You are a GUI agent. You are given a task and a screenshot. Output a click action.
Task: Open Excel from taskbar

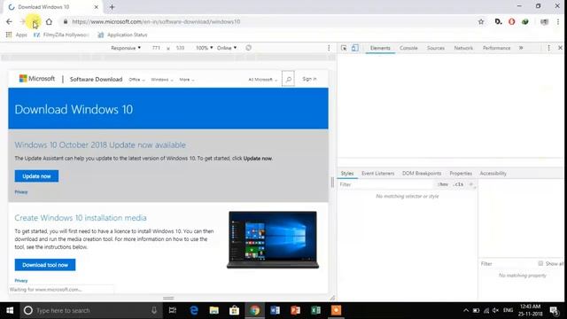[x=315, y=310]
